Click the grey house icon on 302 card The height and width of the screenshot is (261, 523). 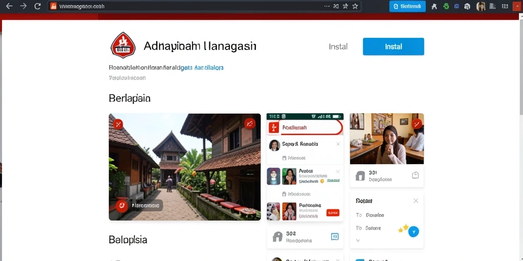[x=277, y=237]
